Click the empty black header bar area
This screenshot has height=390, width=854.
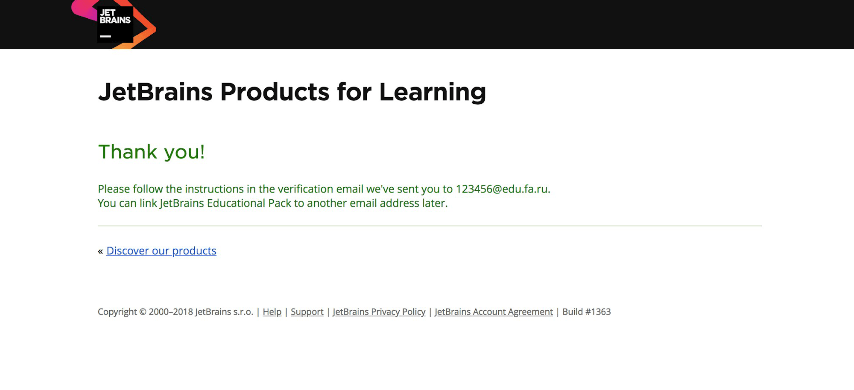tap(470, 24)
